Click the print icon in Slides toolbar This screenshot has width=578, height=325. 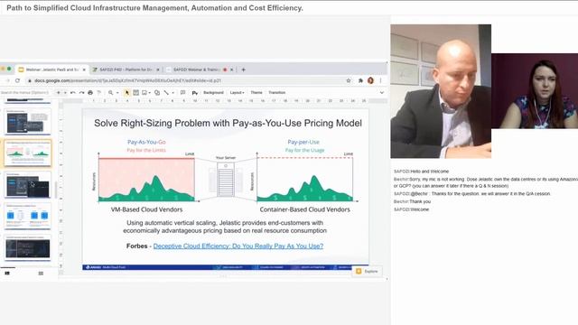(90, 92)
